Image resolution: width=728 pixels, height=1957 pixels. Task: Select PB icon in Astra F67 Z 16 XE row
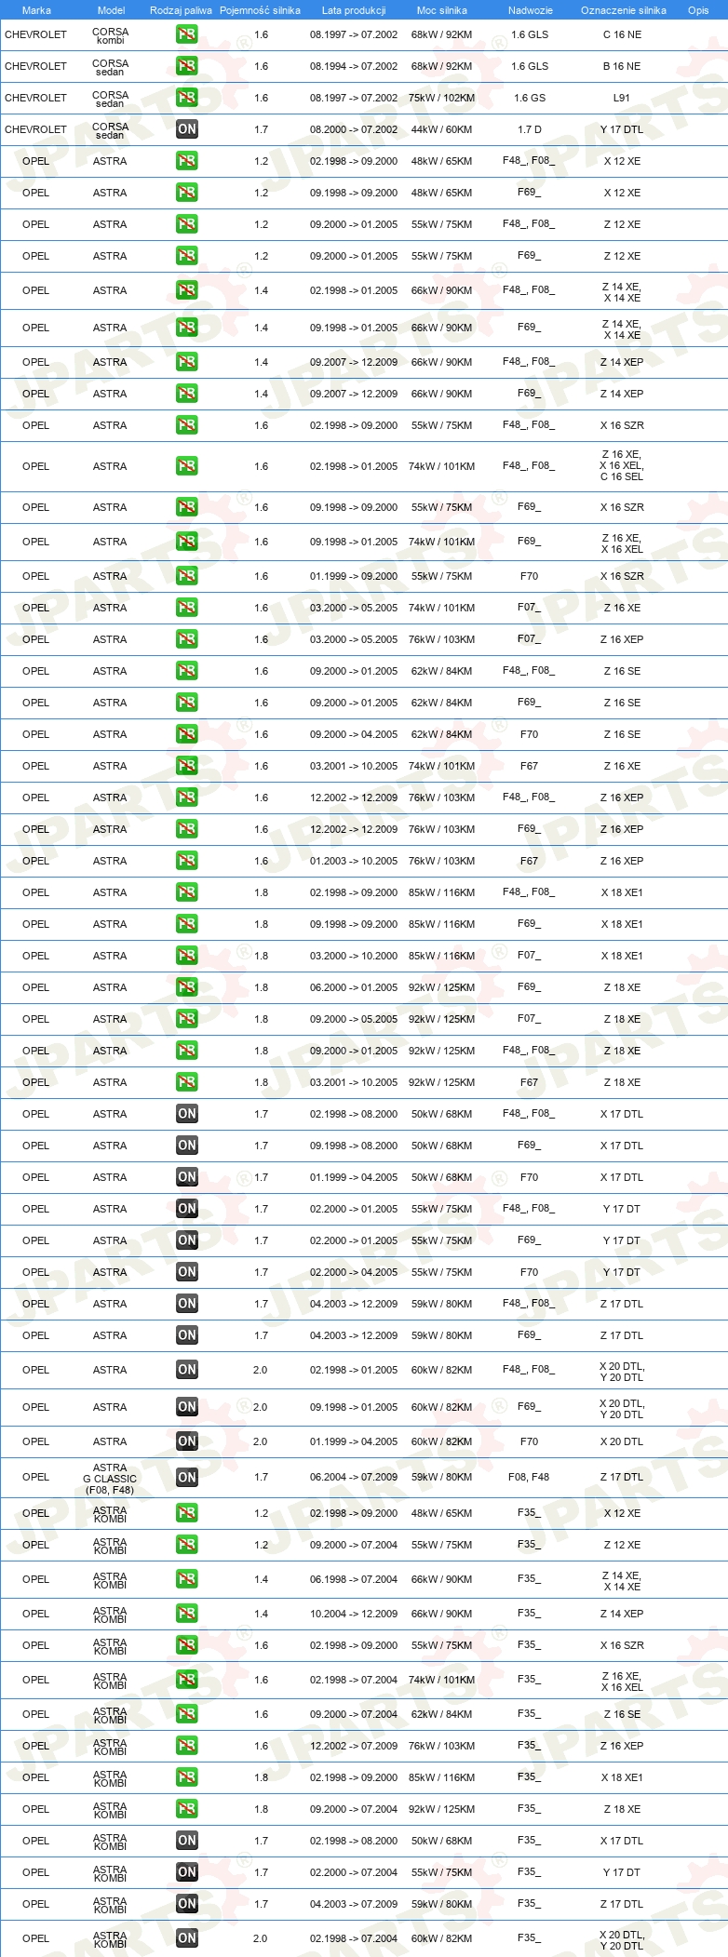pyautogui.click(x=187, y=766)
